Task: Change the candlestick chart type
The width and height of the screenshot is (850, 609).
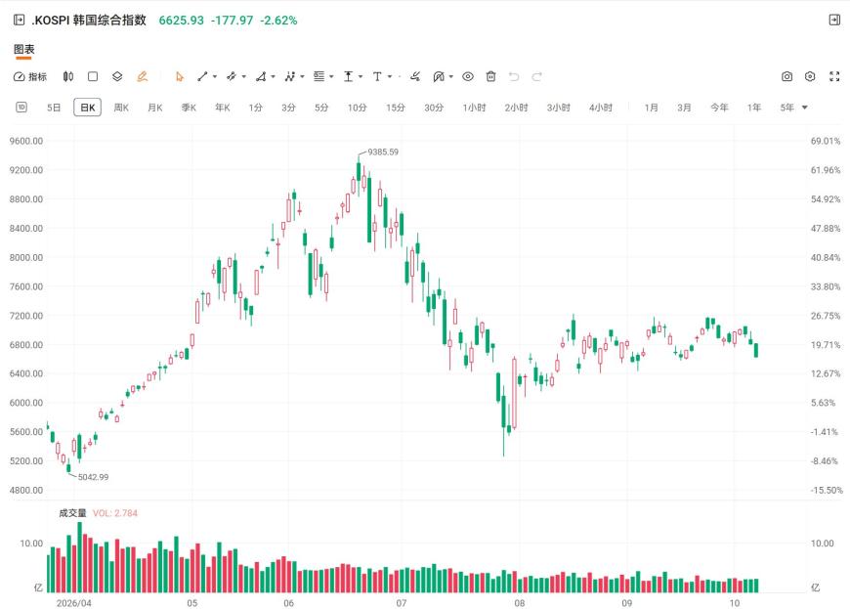Action: click(x=68, y=76)
